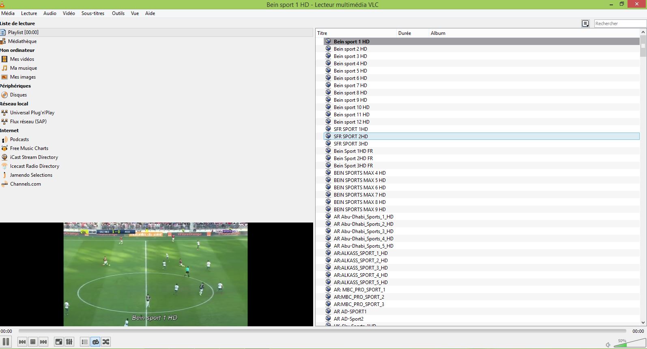Click globe icon of Bein sport 7 HD
This screenshot has height=349, width=647.
(x=328, y=85)
